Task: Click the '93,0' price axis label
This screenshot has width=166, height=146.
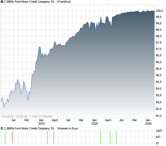Action: pyautogui.click(x=159, y=102)
